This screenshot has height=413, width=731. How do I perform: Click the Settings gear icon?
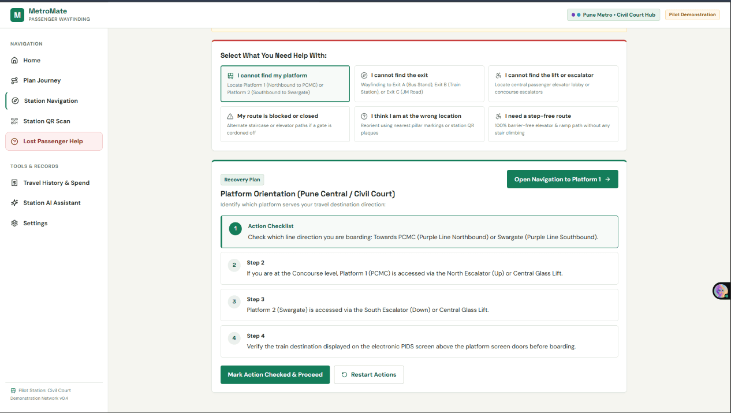tap(15, 223)
